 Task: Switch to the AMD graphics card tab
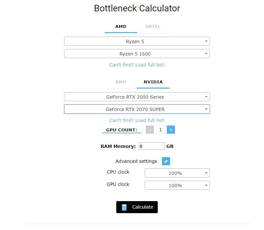point(121,82)
